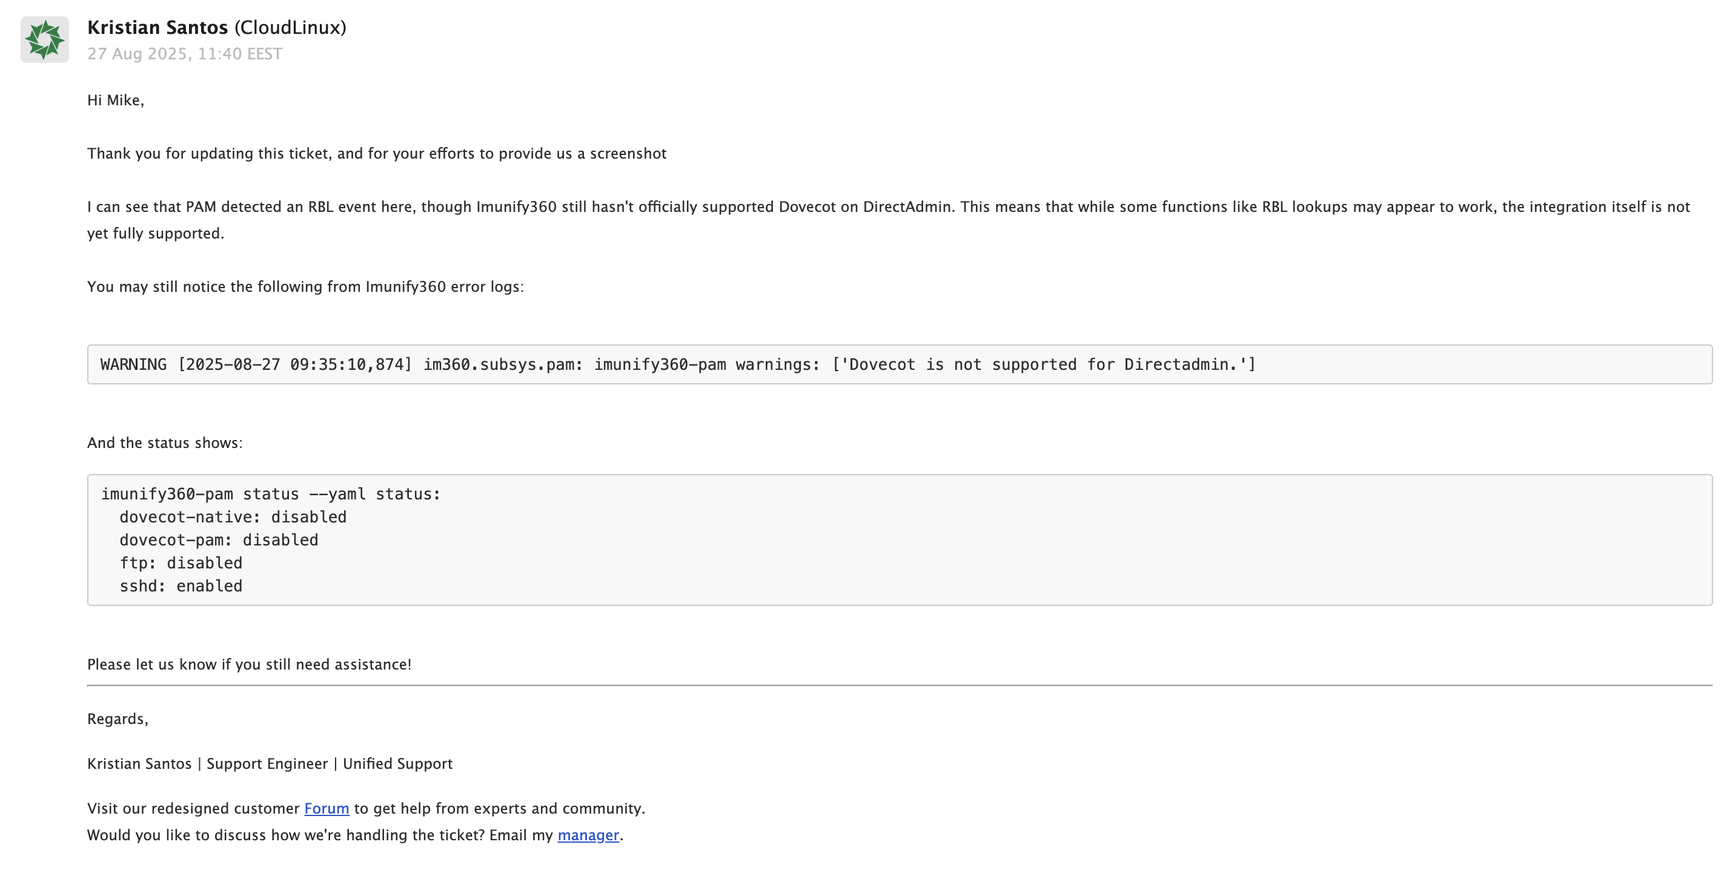The height and width of the screenshot is (879, 1724).
Task: Click the WARNING log line code block
Action: click(900, 364)
